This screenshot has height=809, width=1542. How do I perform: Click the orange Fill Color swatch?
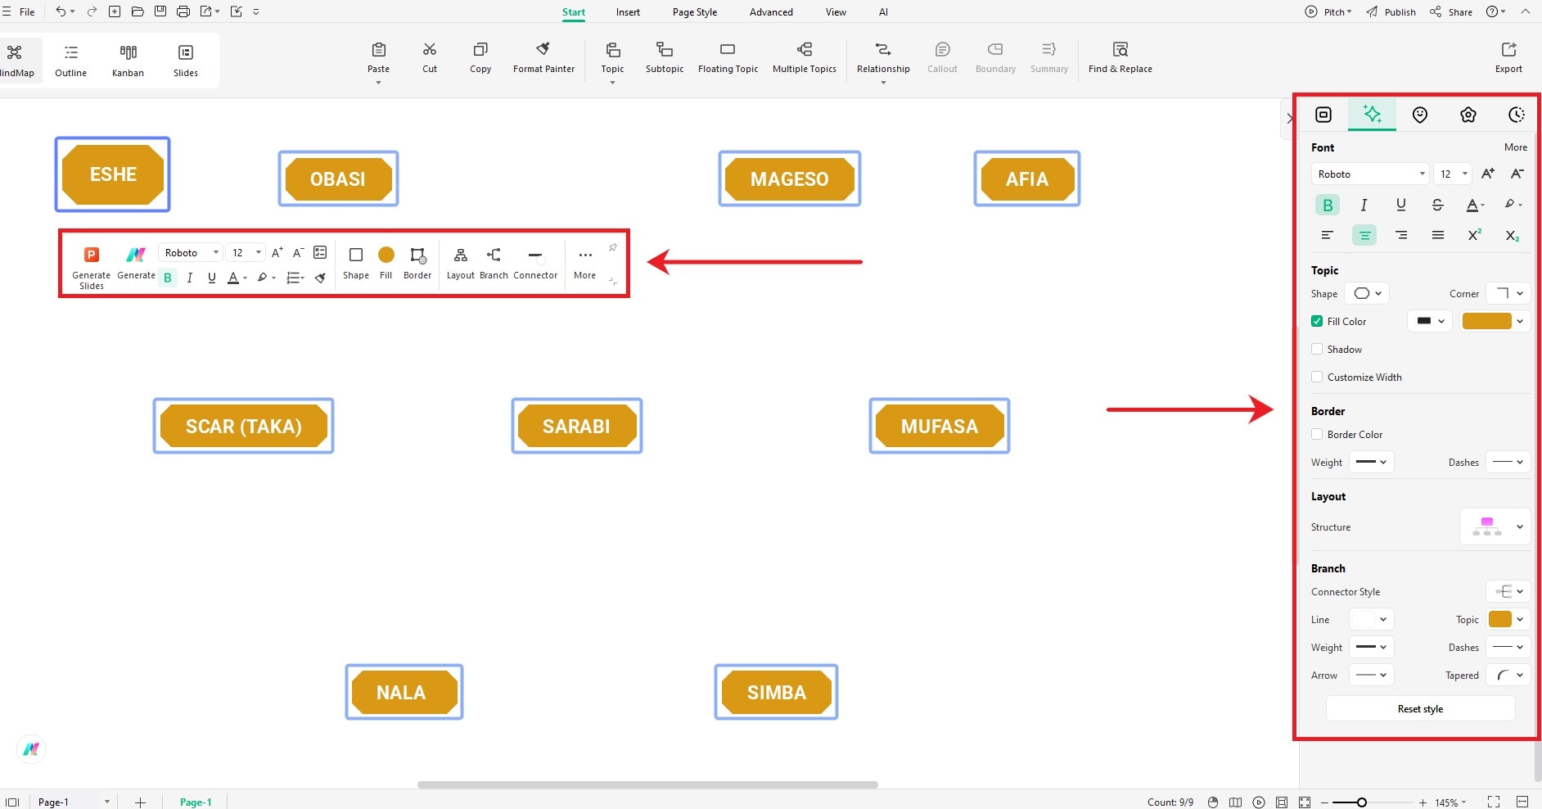[x=1486, y=321]
